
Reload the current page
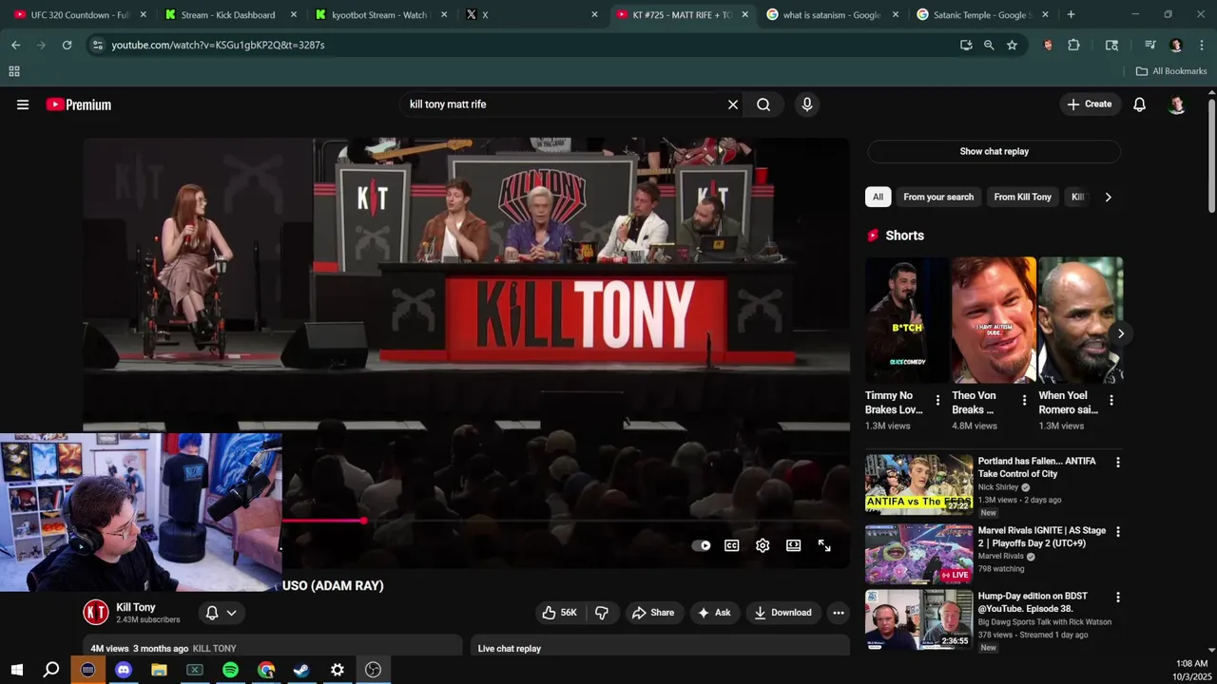pos(67,45)
